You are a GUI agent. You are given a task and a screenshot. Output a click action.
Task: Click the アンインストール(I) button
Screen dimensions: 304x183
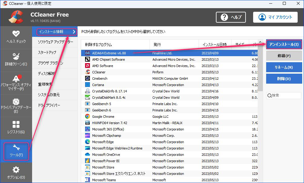[284, 44]
